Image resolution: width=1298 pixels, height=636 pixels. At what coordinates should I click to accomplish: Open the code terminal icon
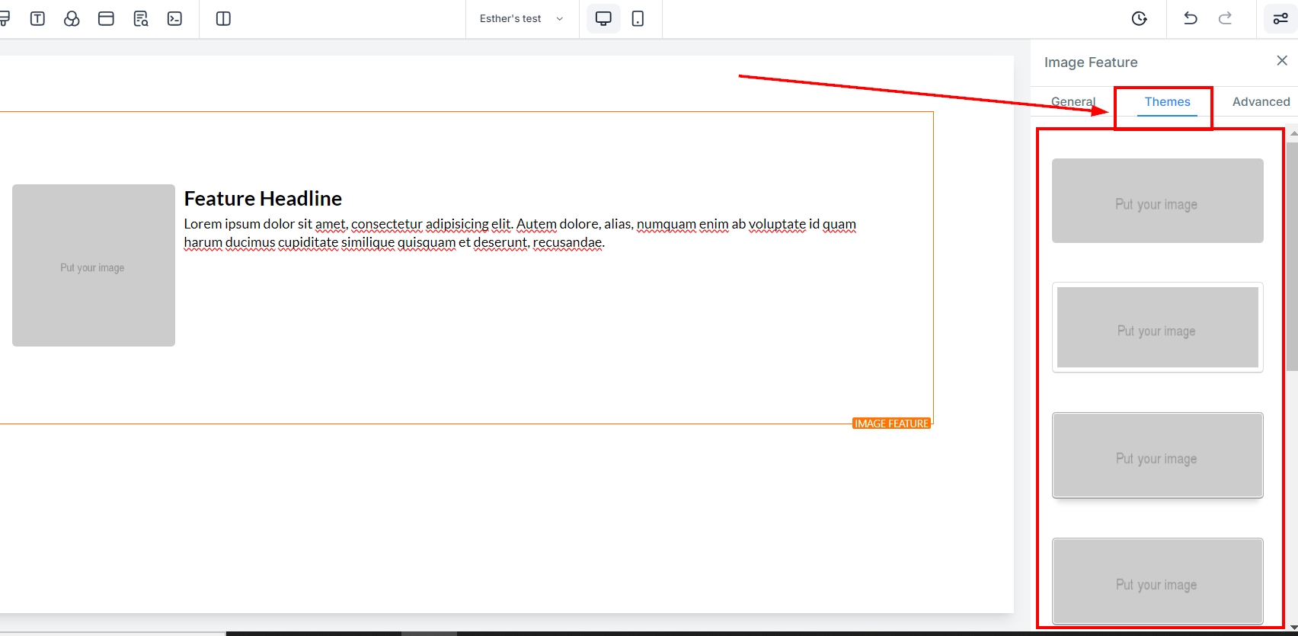[175, 19]
